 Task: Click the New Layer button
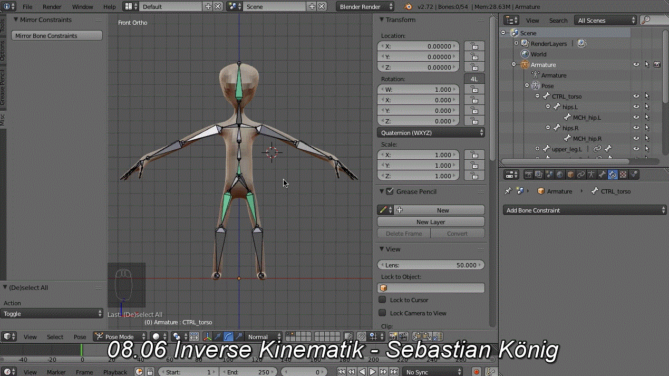(x=431, y=222)
